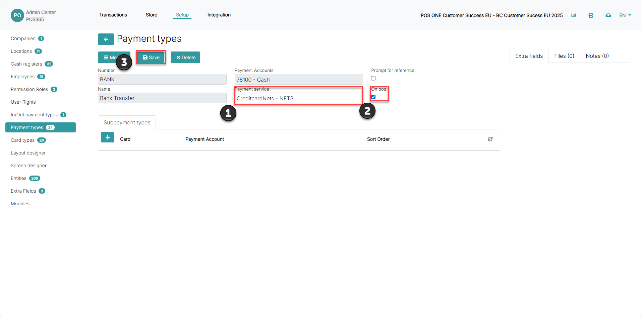This screenshot has width=641, height=317.
Task: Open the Setup menu
Action: pos(182,15)
